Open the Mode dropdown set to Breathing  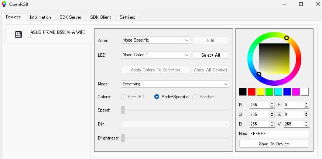click(x=175, y=84)
